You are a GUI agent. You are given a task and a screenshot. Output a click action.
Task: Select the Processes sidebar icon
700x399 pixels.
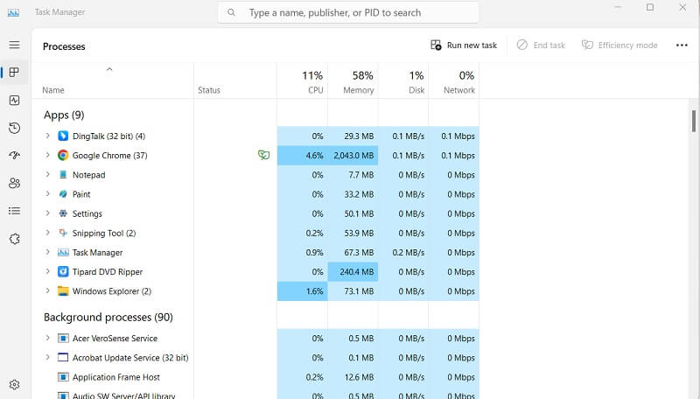[x=14, y=73]
